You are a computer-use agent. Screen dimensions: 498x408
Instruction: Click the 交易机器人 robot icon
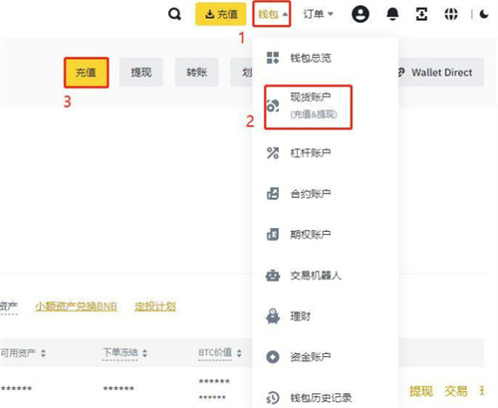(x=273, y=276)
